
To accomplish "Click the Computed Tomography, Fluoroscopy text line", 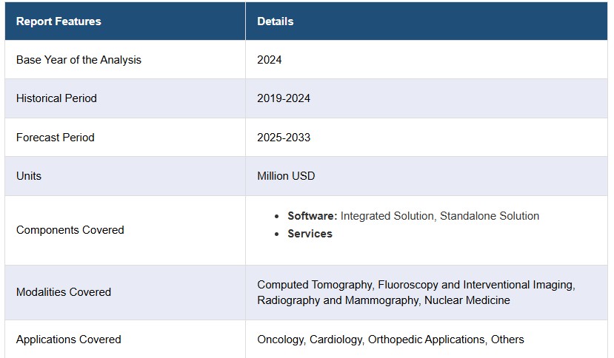I will (x=416, y=285).
